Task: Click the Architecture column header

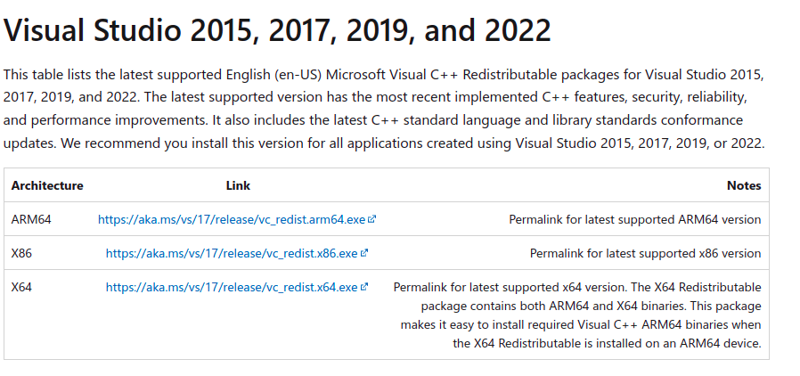Action: coord(47,185)
